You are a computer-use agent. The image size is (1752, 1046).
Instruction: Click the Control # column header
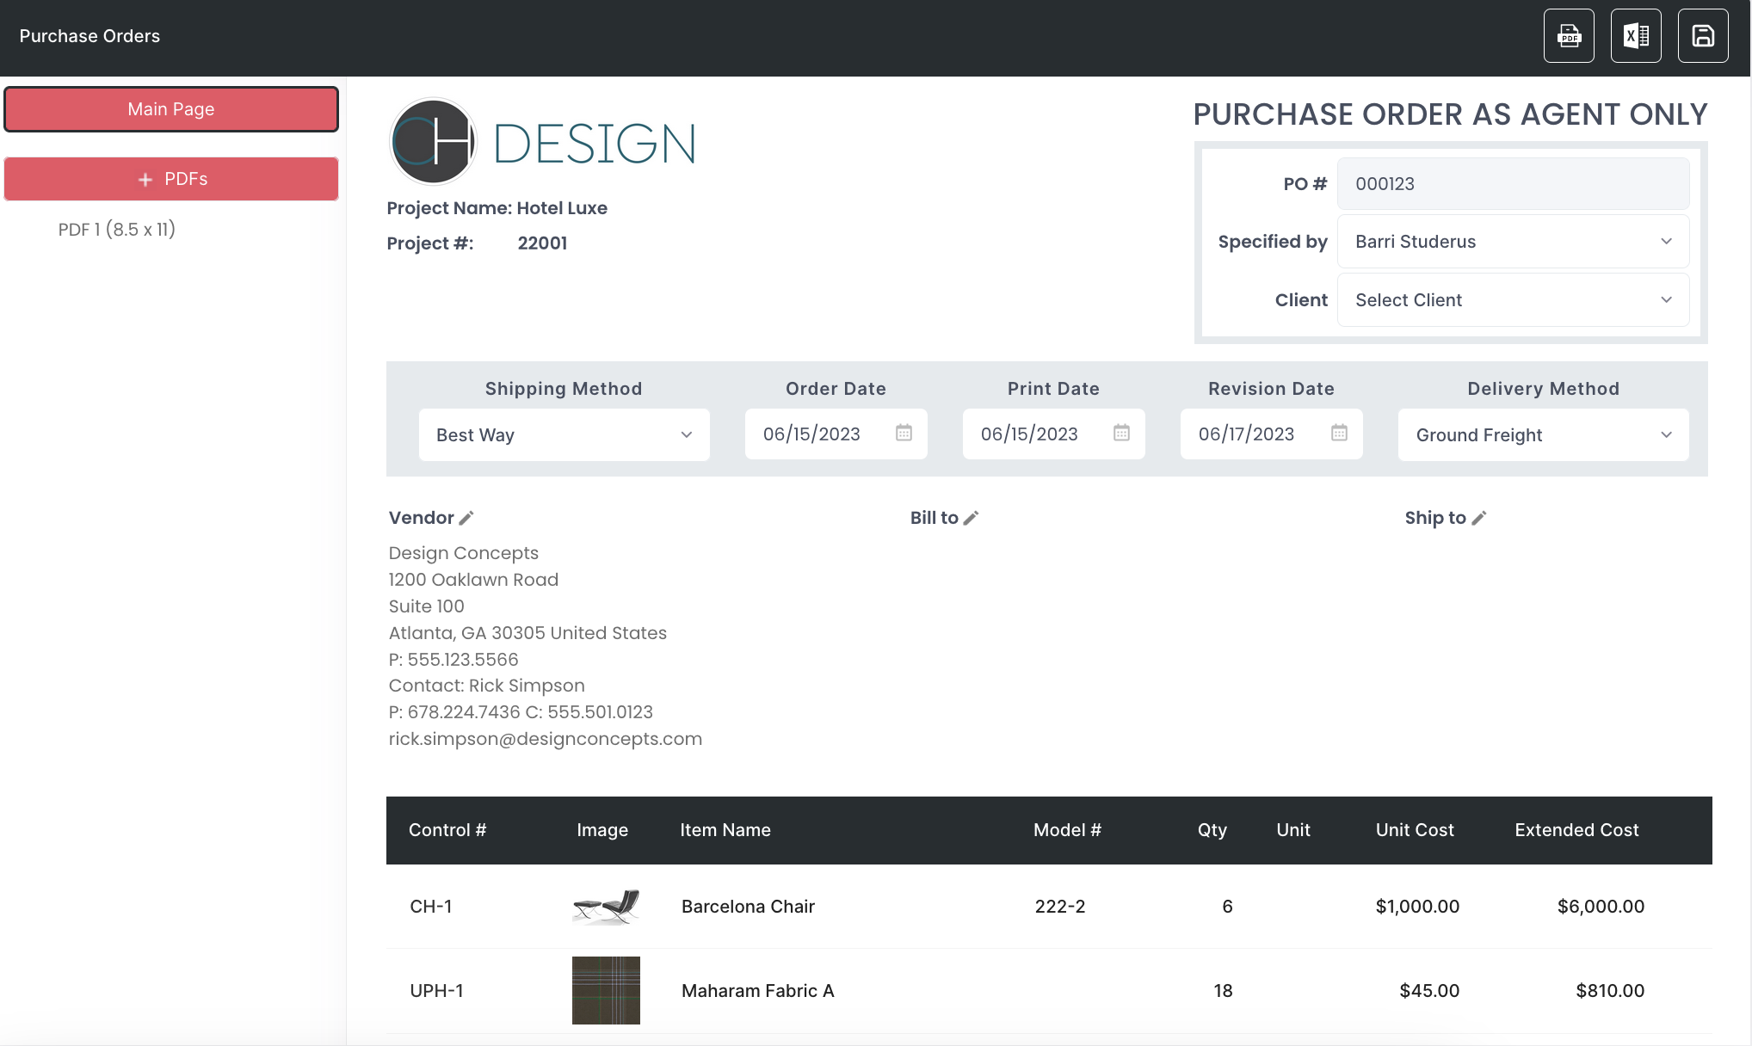point(447,830)
